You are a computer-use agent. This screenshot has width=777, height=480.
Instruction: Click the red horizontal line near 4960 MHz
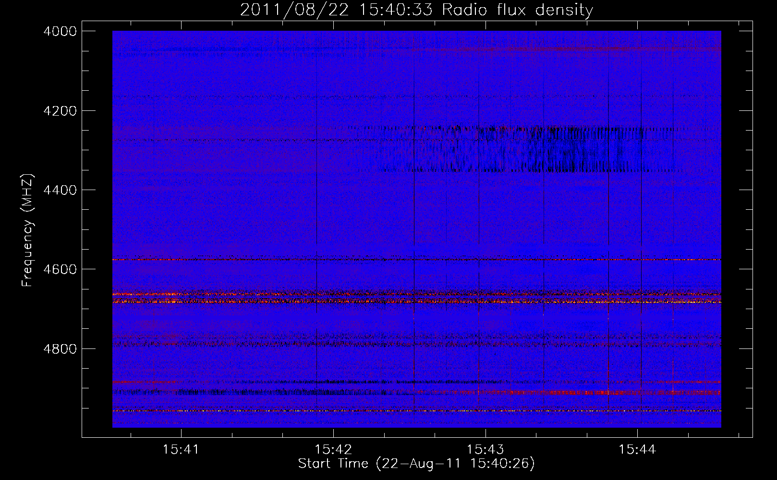[x=416, y=411]
